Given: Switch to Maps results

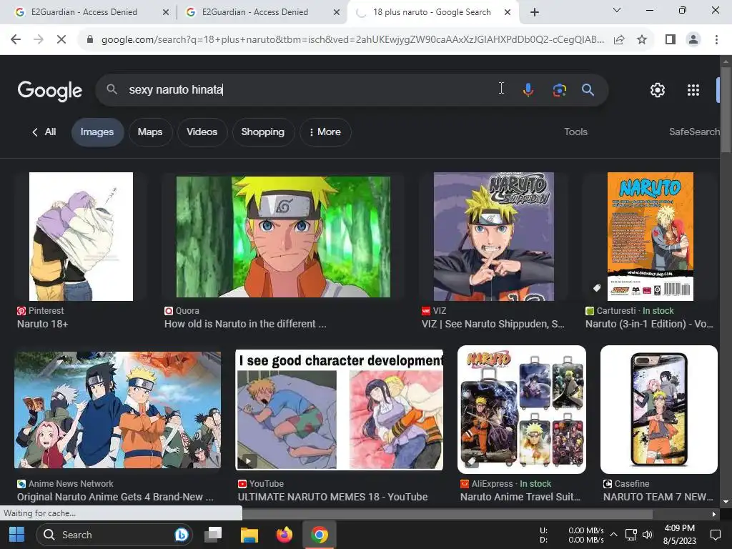Looking at the screenshot, I should [x=150, y=132].
